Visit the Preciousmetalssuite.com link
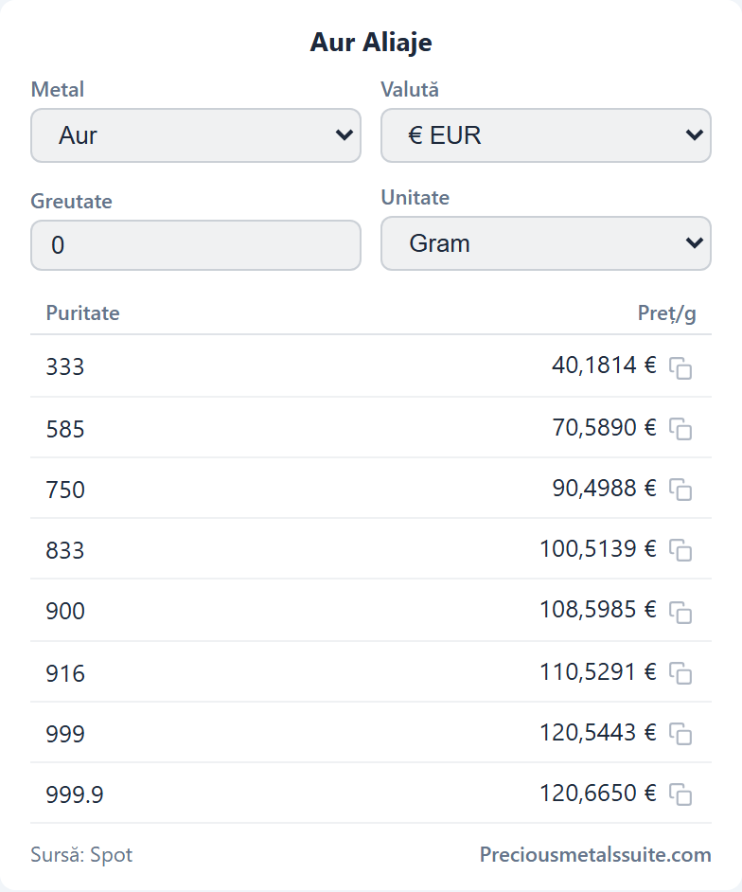742x892 pixels. pyautogui.click(x=595, y=854)
